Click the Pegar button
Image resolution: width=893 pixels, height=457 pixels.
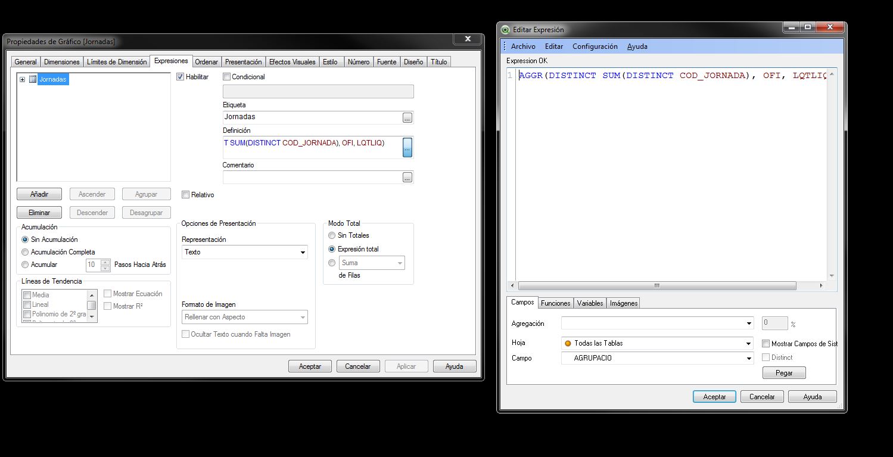tap(784, 373)
